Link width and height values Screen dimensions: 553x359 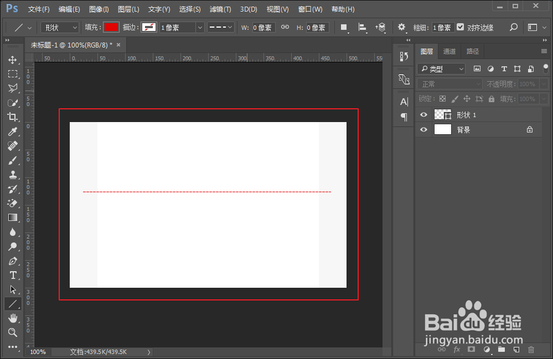[x=285, y=27]
